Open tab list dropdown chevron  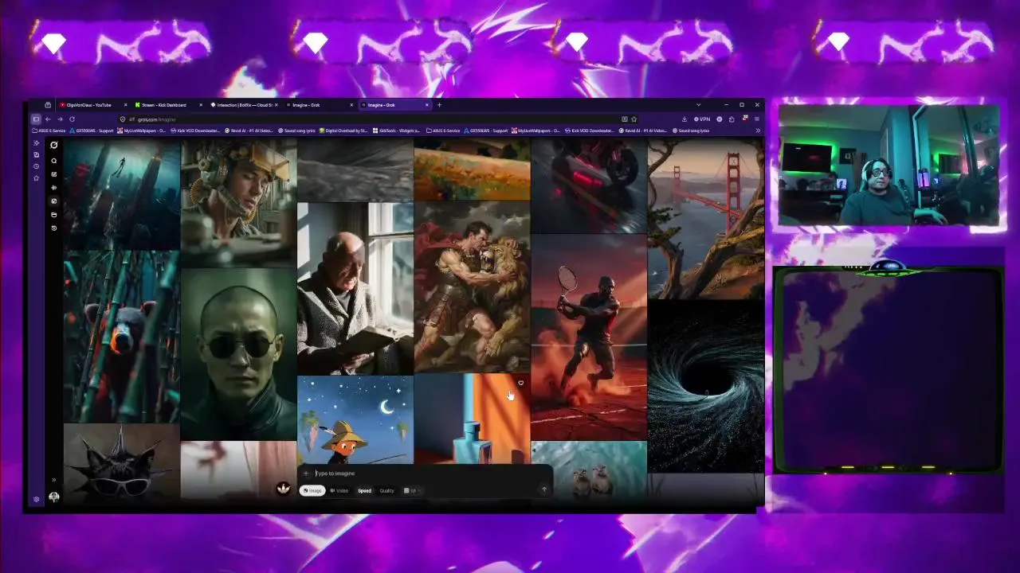pyautogui.click(x=698, y=105)
